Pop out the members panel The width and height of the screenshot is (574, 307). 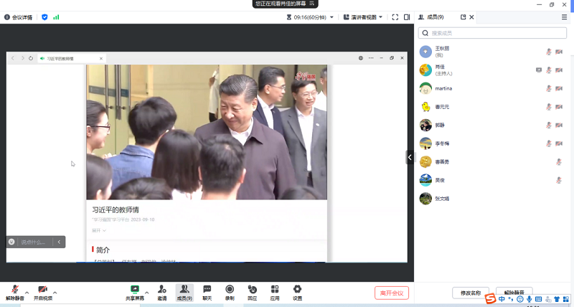[x=463, y=17]
